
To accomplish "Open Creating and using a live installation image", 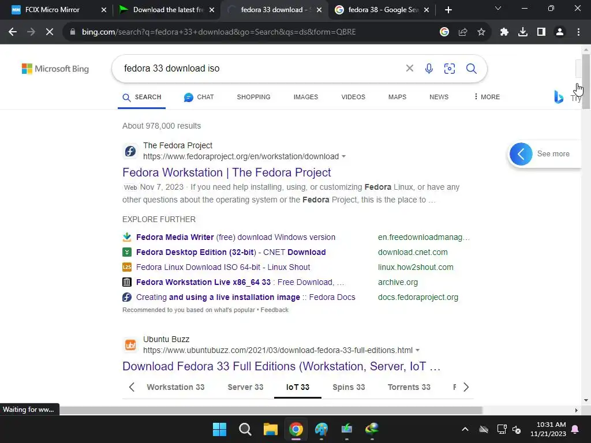I will click(245, 297).
